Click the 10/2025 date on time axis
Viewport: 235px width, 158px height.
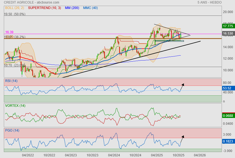coord(178,155)
